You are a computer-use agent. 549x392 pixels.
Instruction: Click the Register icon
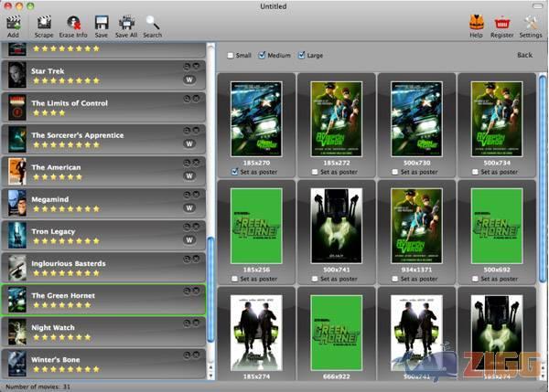pyautogui.click(x=501, y=22)
